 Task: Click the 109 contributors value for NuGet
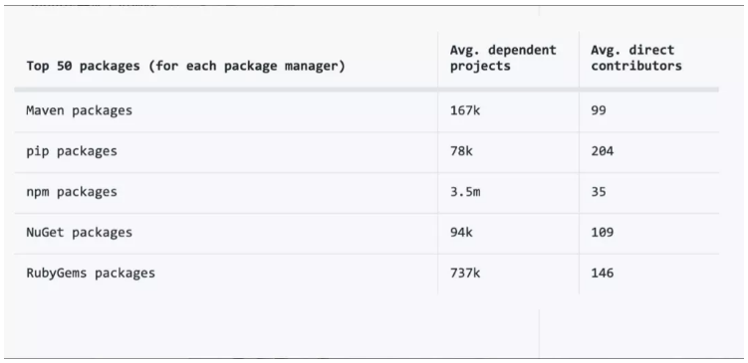(x=602, y=233)
